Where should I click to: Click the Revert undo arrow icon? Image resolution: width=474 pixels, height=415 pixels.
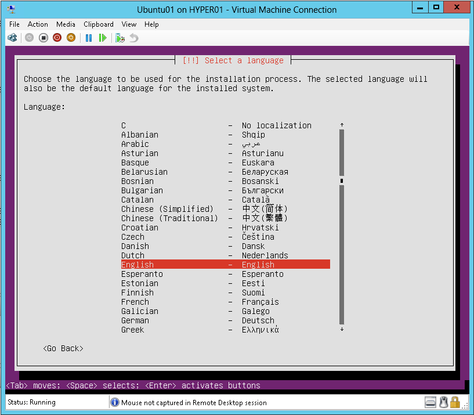coord(134,38)
